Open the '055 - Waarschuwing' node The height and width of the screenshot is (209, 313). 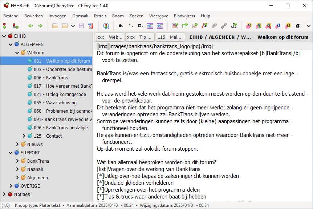pos(55,103)
